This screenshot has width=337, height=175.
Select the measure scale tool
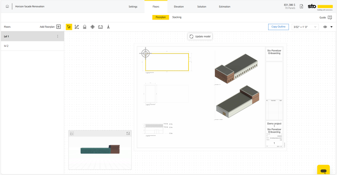(100, 27)
